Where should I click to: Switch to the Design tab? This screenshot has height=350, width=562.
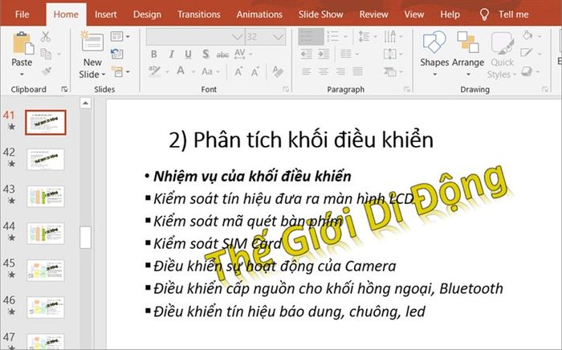(147, 14)
